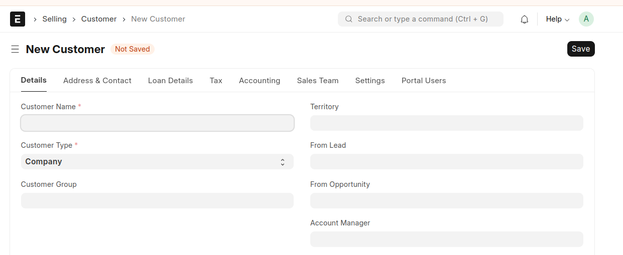Click the Save button
This screenshot has width=623, height=255.
580,49
